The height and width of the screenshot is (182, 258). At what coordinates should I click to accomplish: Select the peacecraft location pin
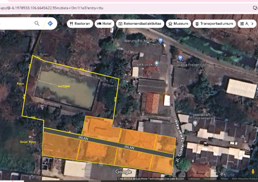(x=195, y=123)
